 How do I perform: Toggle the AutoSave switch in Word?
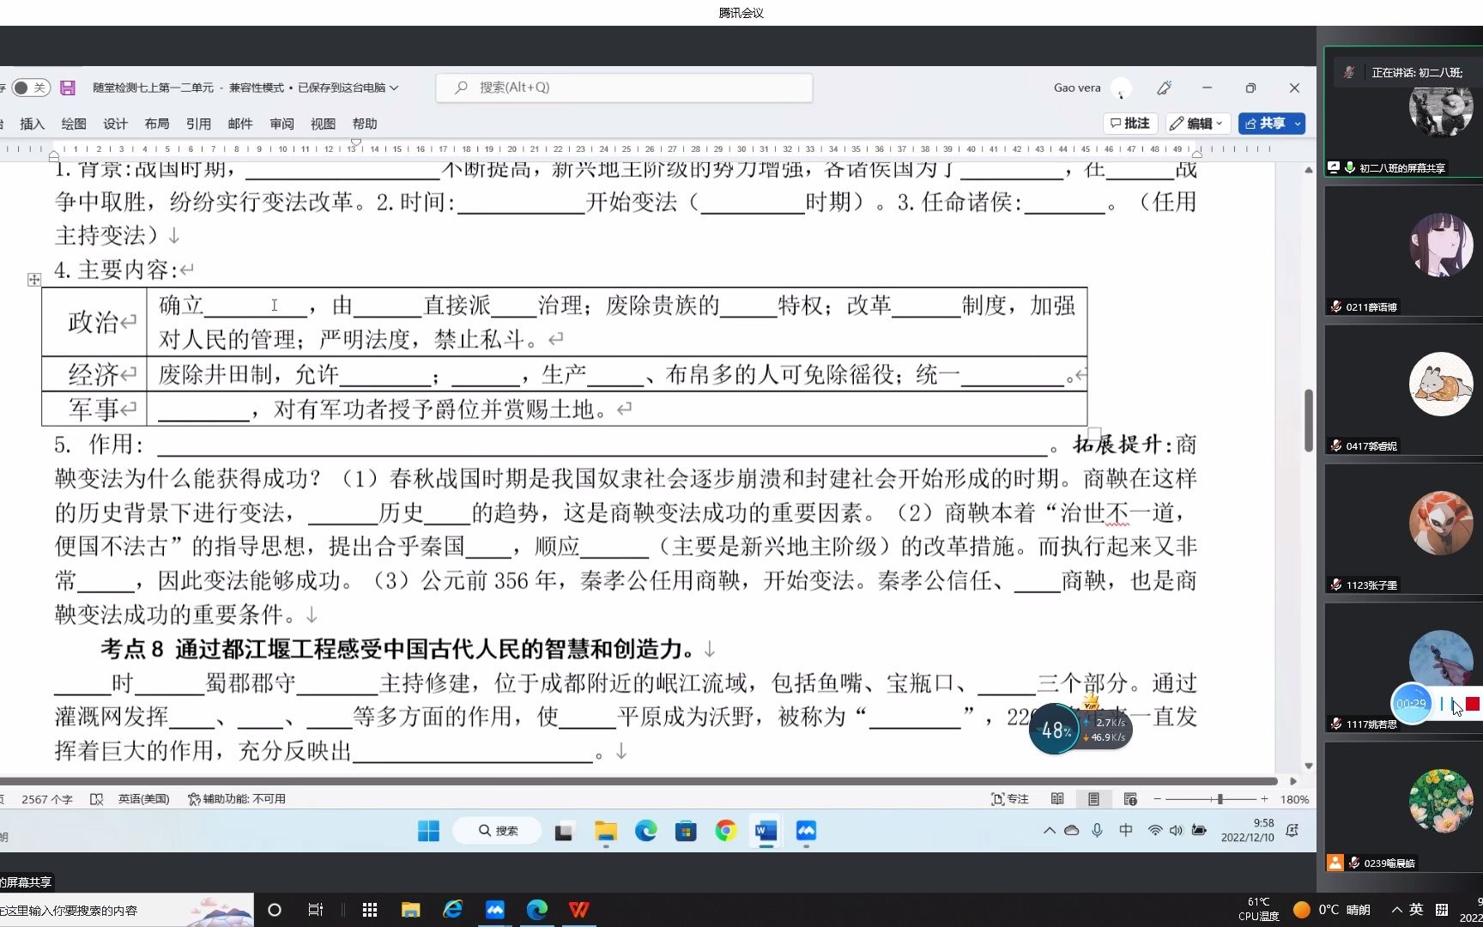tap(30, 88)
